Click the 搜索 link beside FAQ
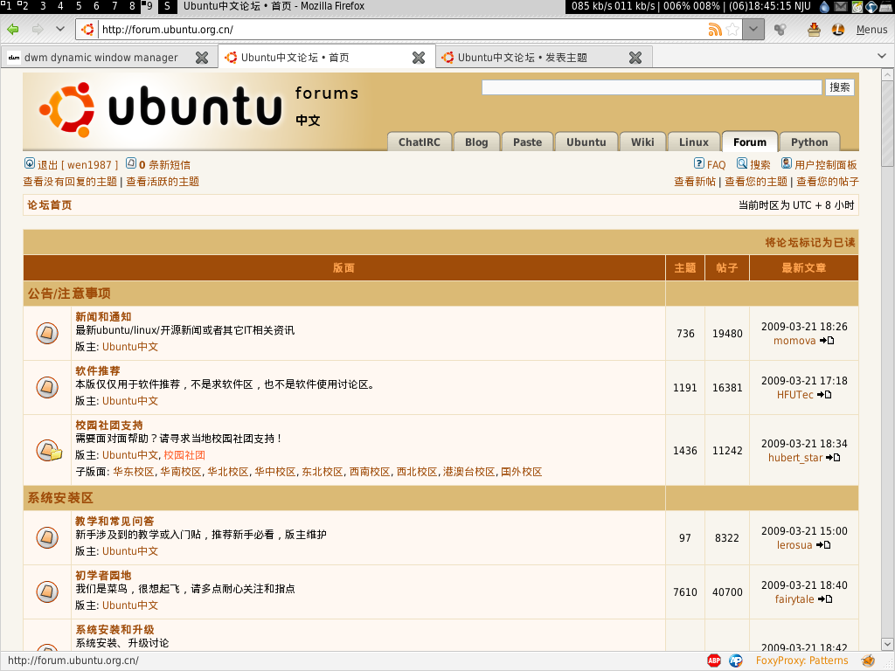895x671 pixels. pos(753,164)
